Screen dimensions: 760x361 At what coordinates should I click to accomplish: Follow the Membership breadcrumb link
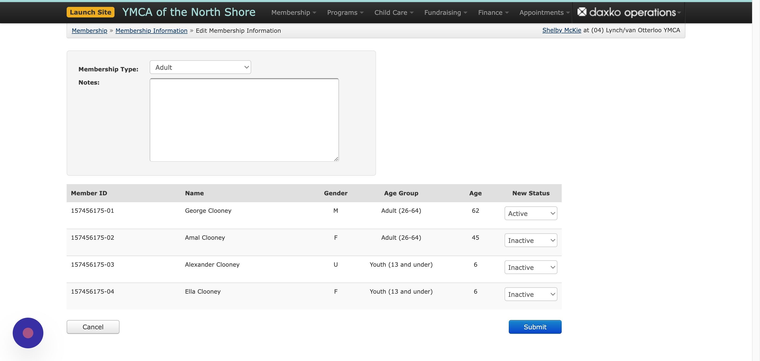tap(89, 31)
